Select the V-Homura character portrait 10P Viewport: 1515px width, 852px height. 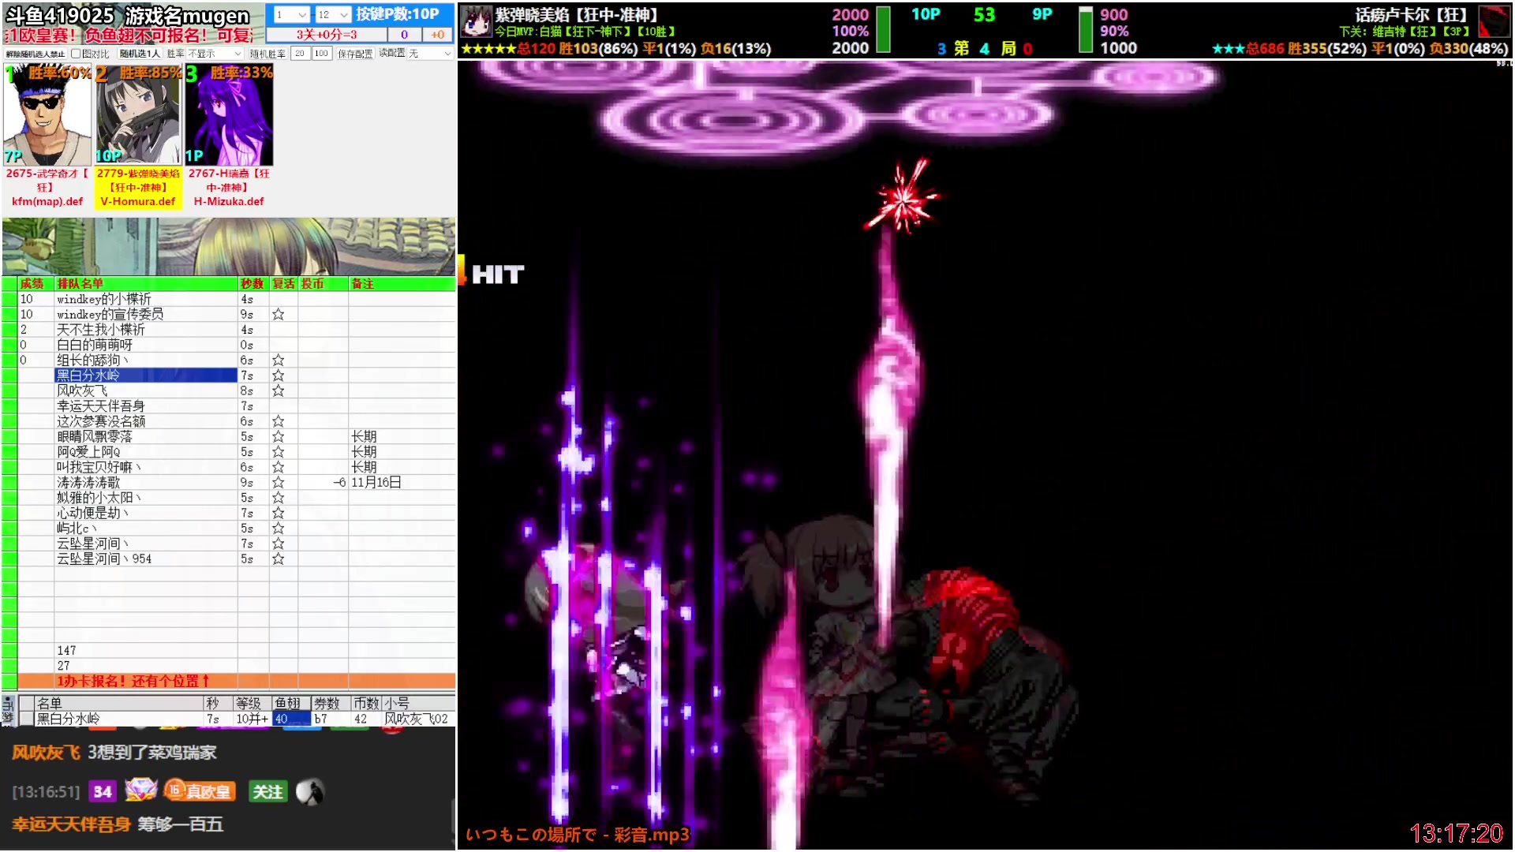click(x=138, y=115)
